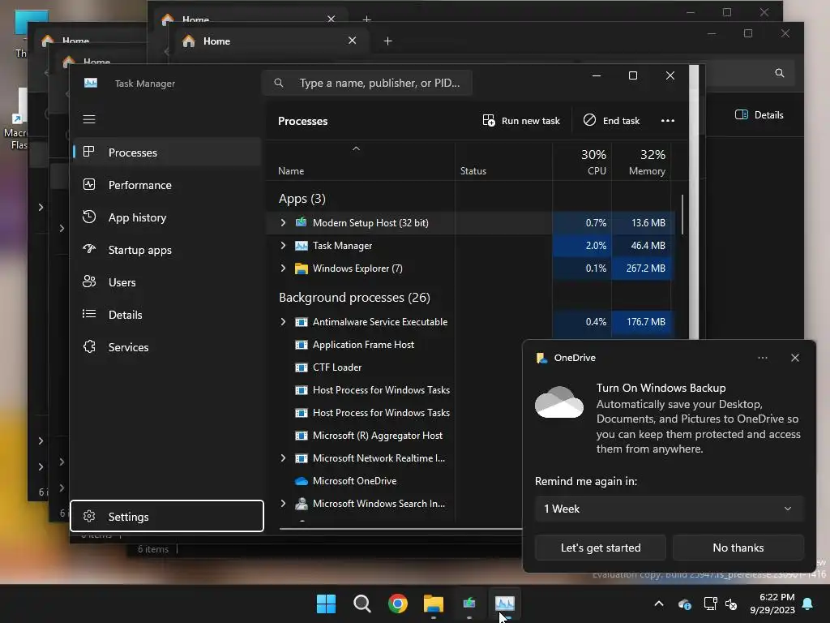Close the Home tab in File Explorer

coord(352,41)
